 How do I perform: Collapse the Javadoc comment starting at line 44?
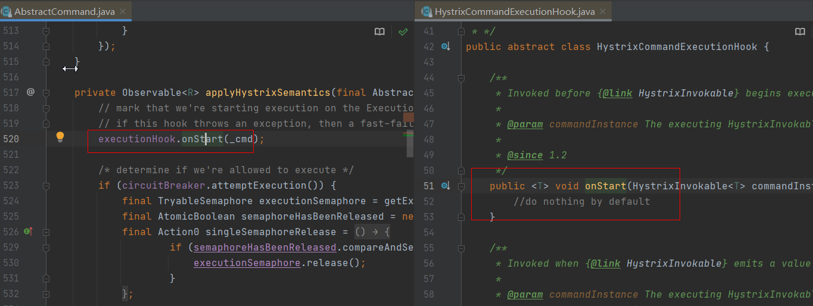tap(460, 77)
